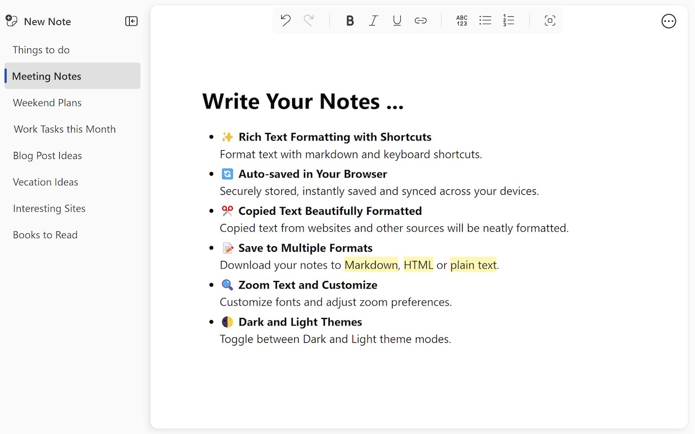Click the New Note label

pyautogui.click(x=47, y=22)
